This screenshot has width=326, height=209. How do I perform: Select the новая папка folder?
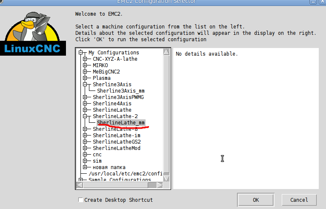109,167
